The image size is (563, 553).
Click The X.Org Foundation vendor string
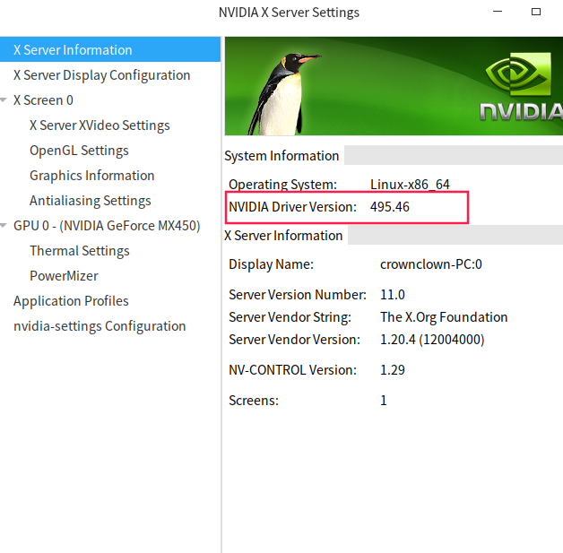[444, 317]
